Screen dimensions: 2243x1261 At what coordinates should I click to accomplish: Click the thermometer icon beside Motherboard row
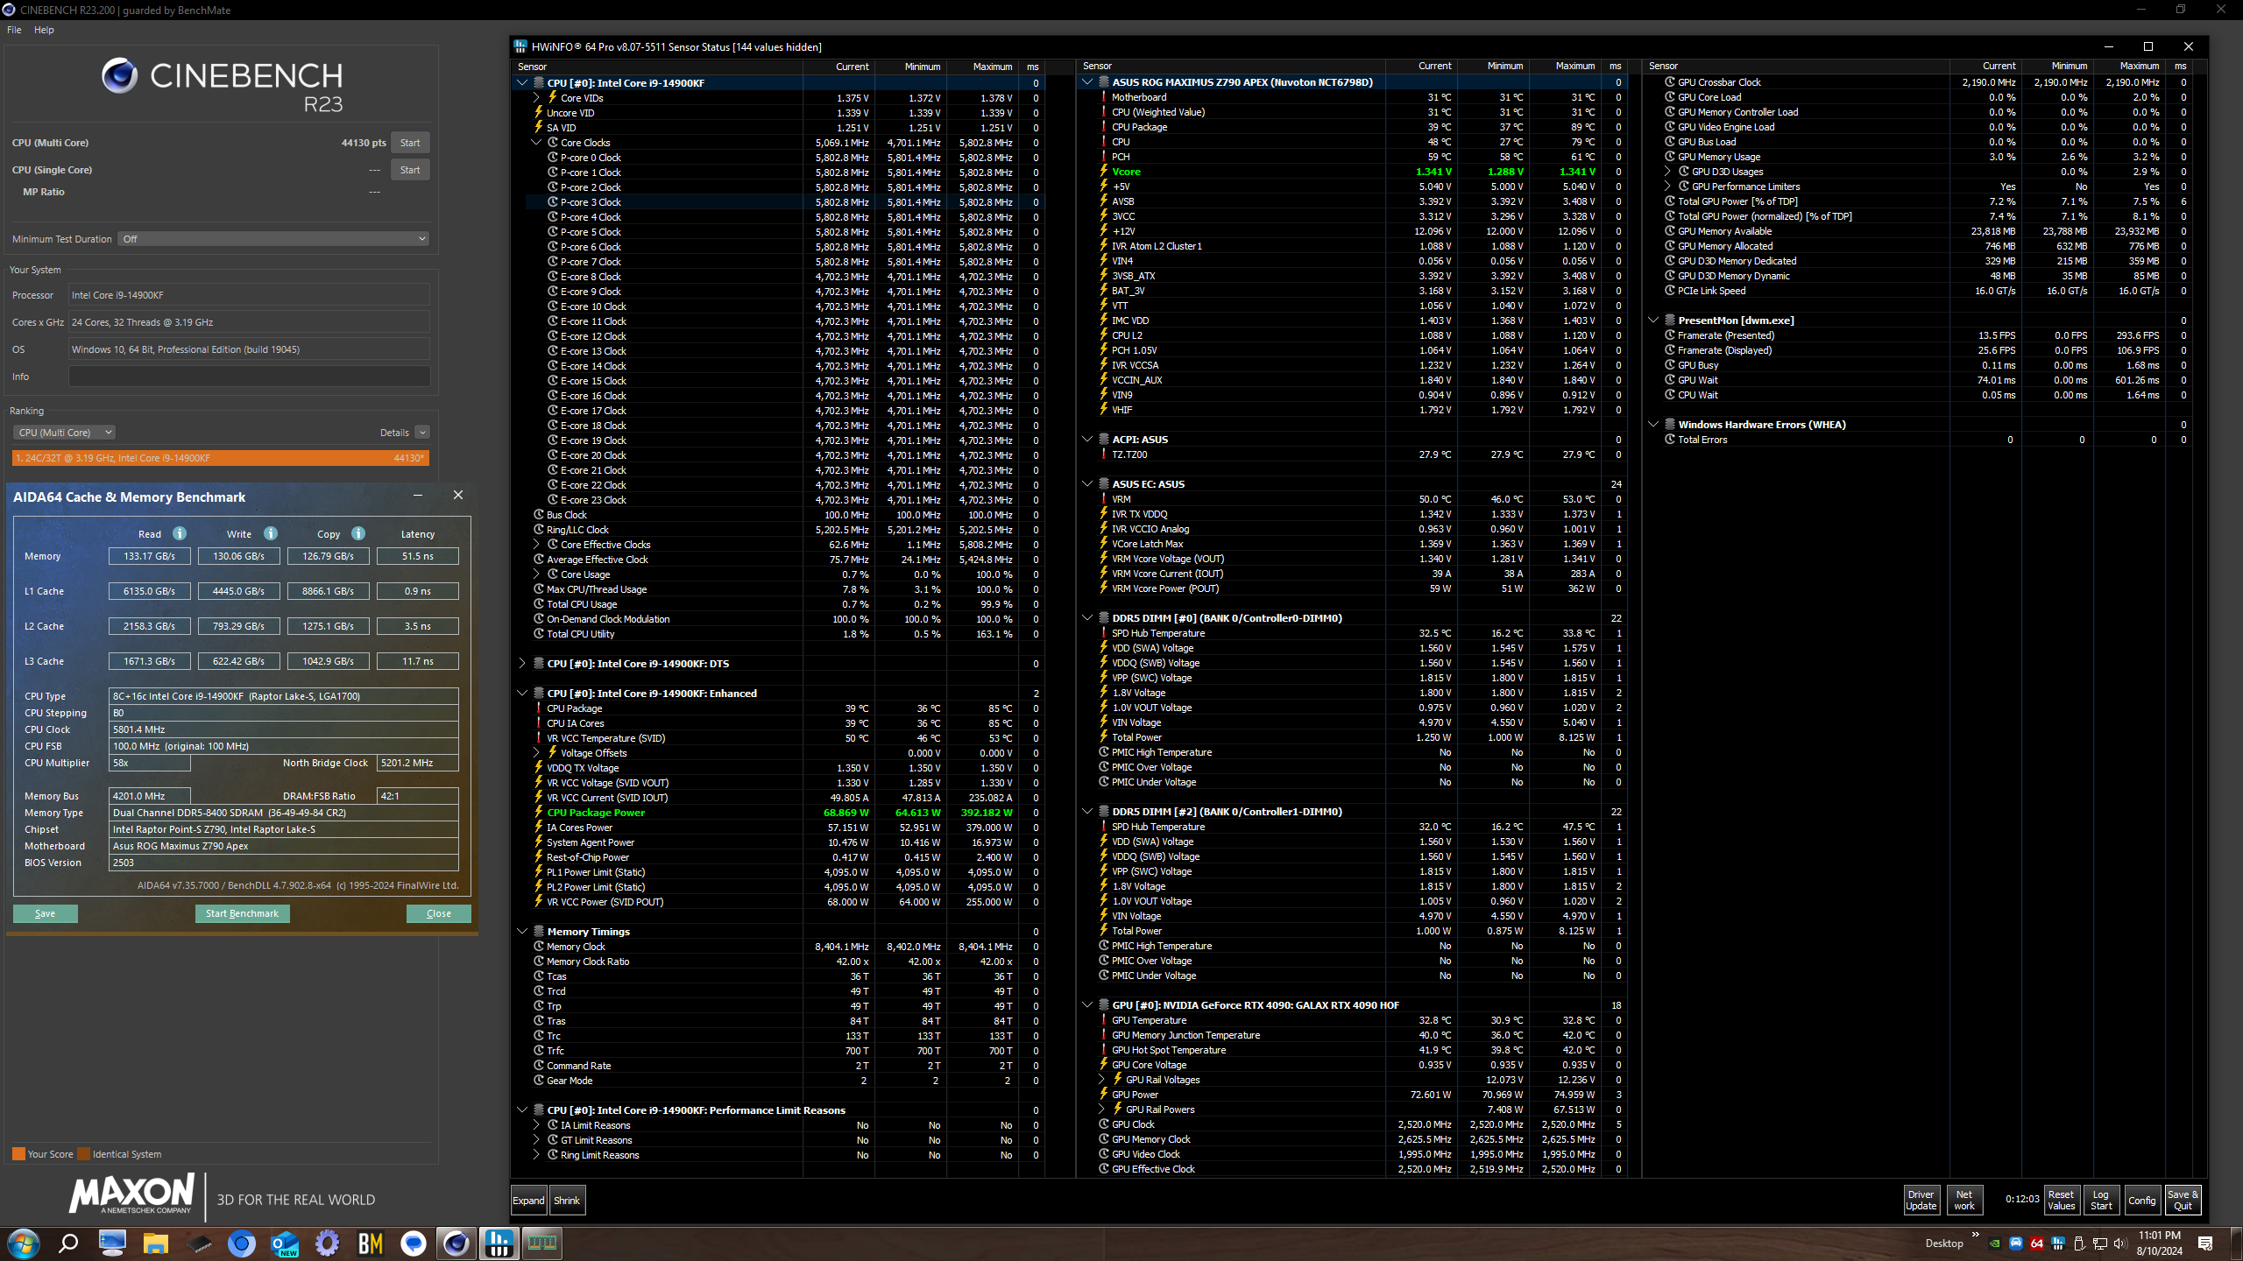click(x=1104, y=96)
